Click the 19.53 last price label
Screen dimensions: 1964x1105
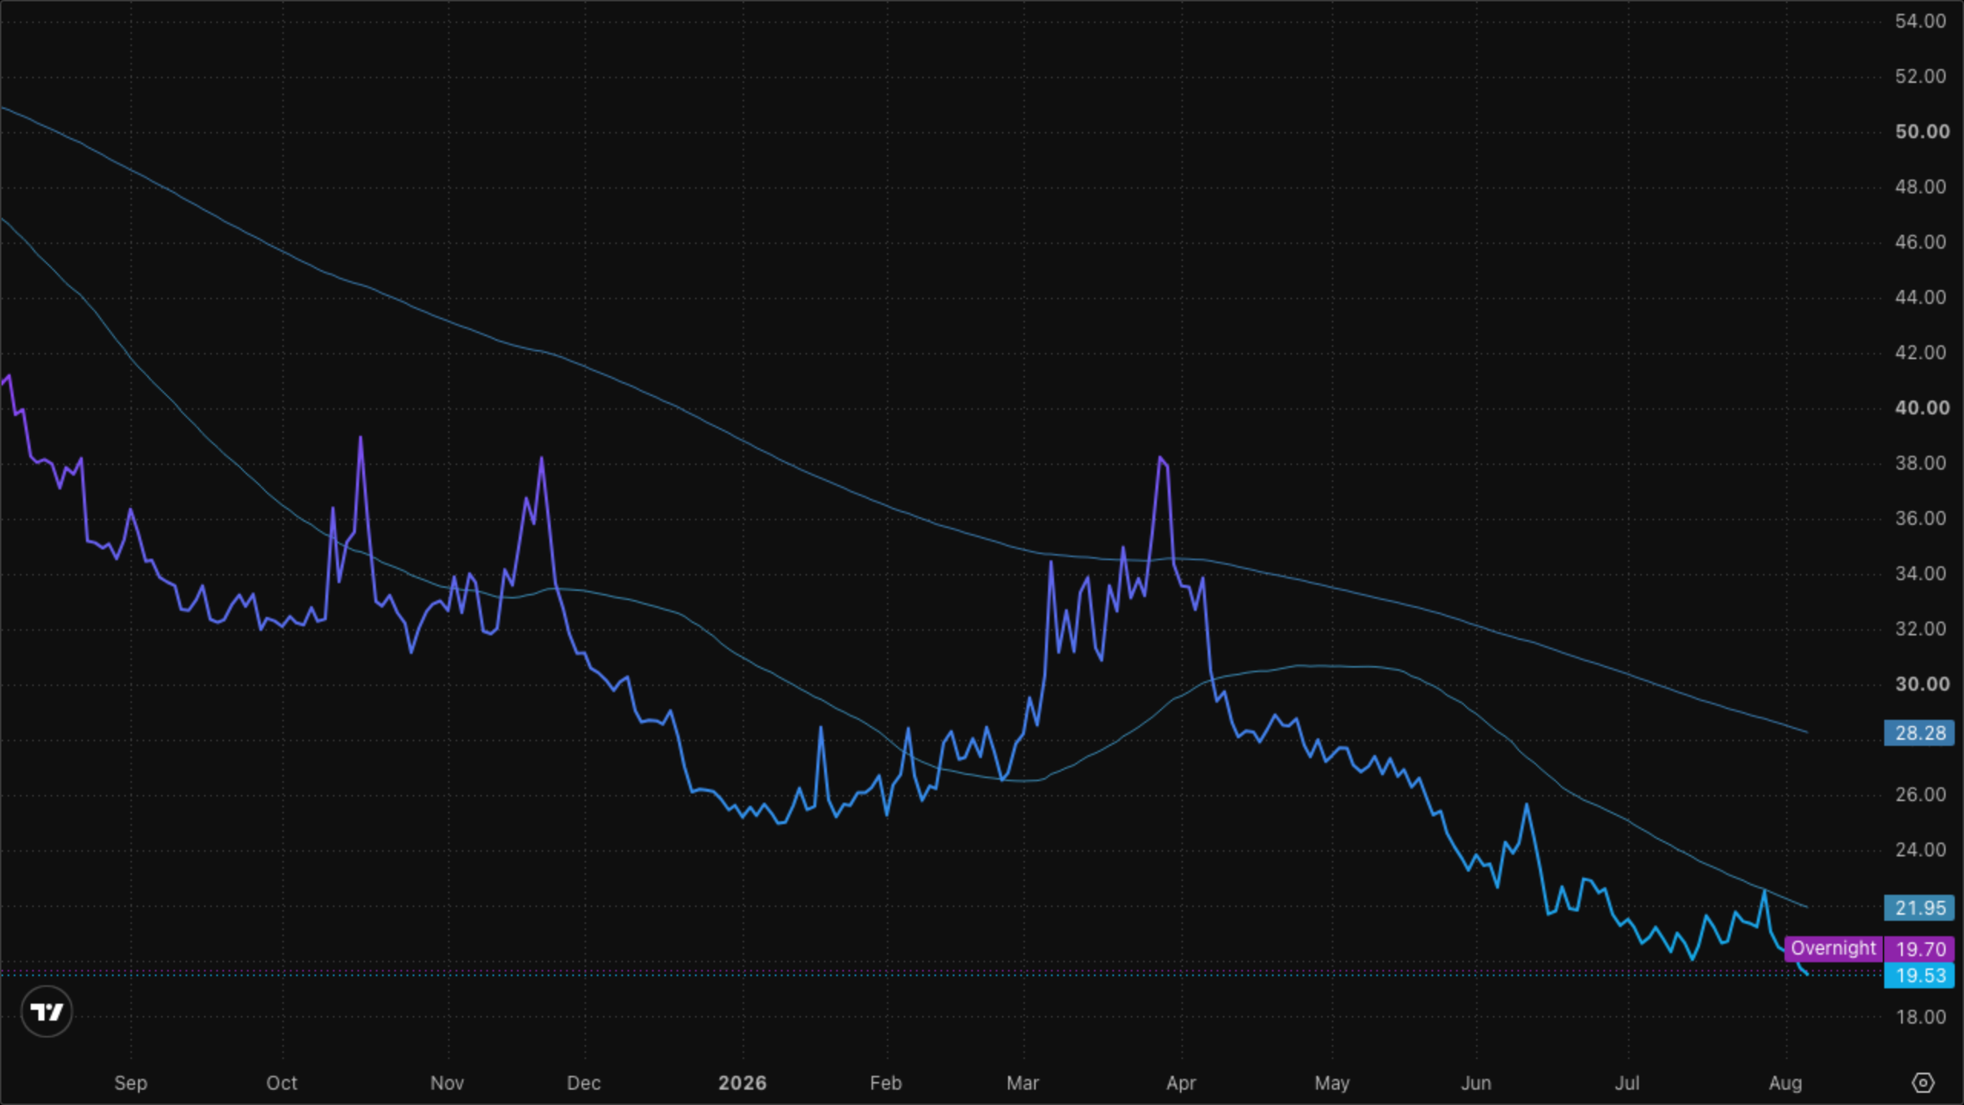tap(1920, 975)
